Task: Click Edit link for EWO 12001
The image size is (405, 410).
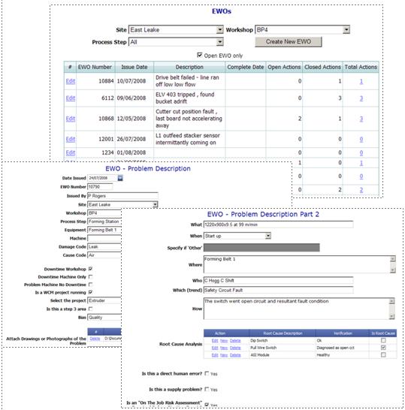Action: click(71, 139)
